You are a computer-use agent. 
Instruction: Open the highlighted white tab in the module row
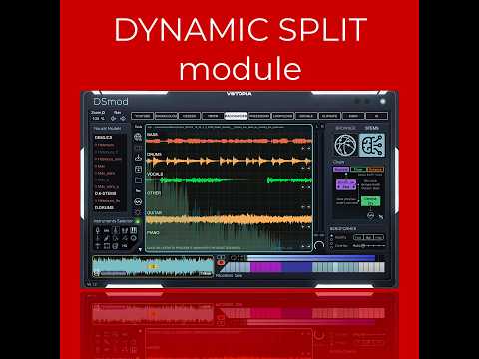tap(236, 116)
